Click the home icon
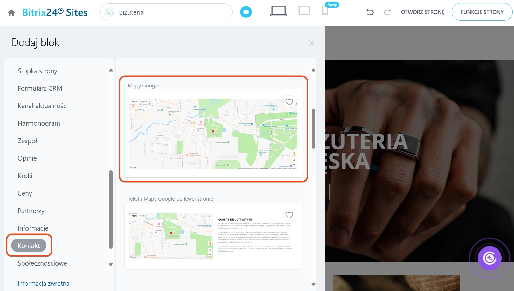 point(11,12)
